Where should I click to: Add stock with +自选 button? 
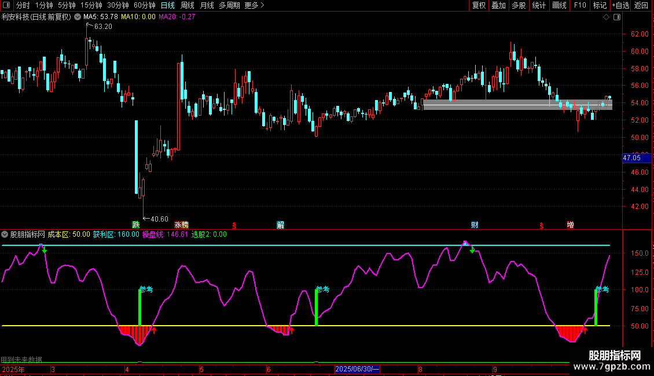tap(620, 5)
